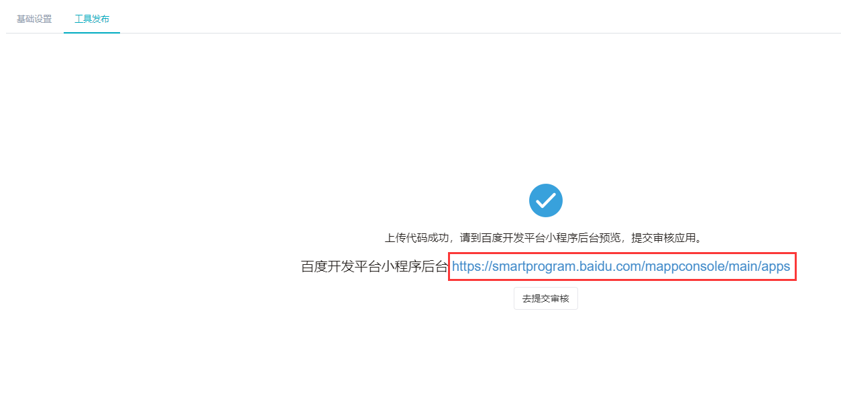Go to basic settings via 基础设置
841x409 pixels.
(34, 19)
